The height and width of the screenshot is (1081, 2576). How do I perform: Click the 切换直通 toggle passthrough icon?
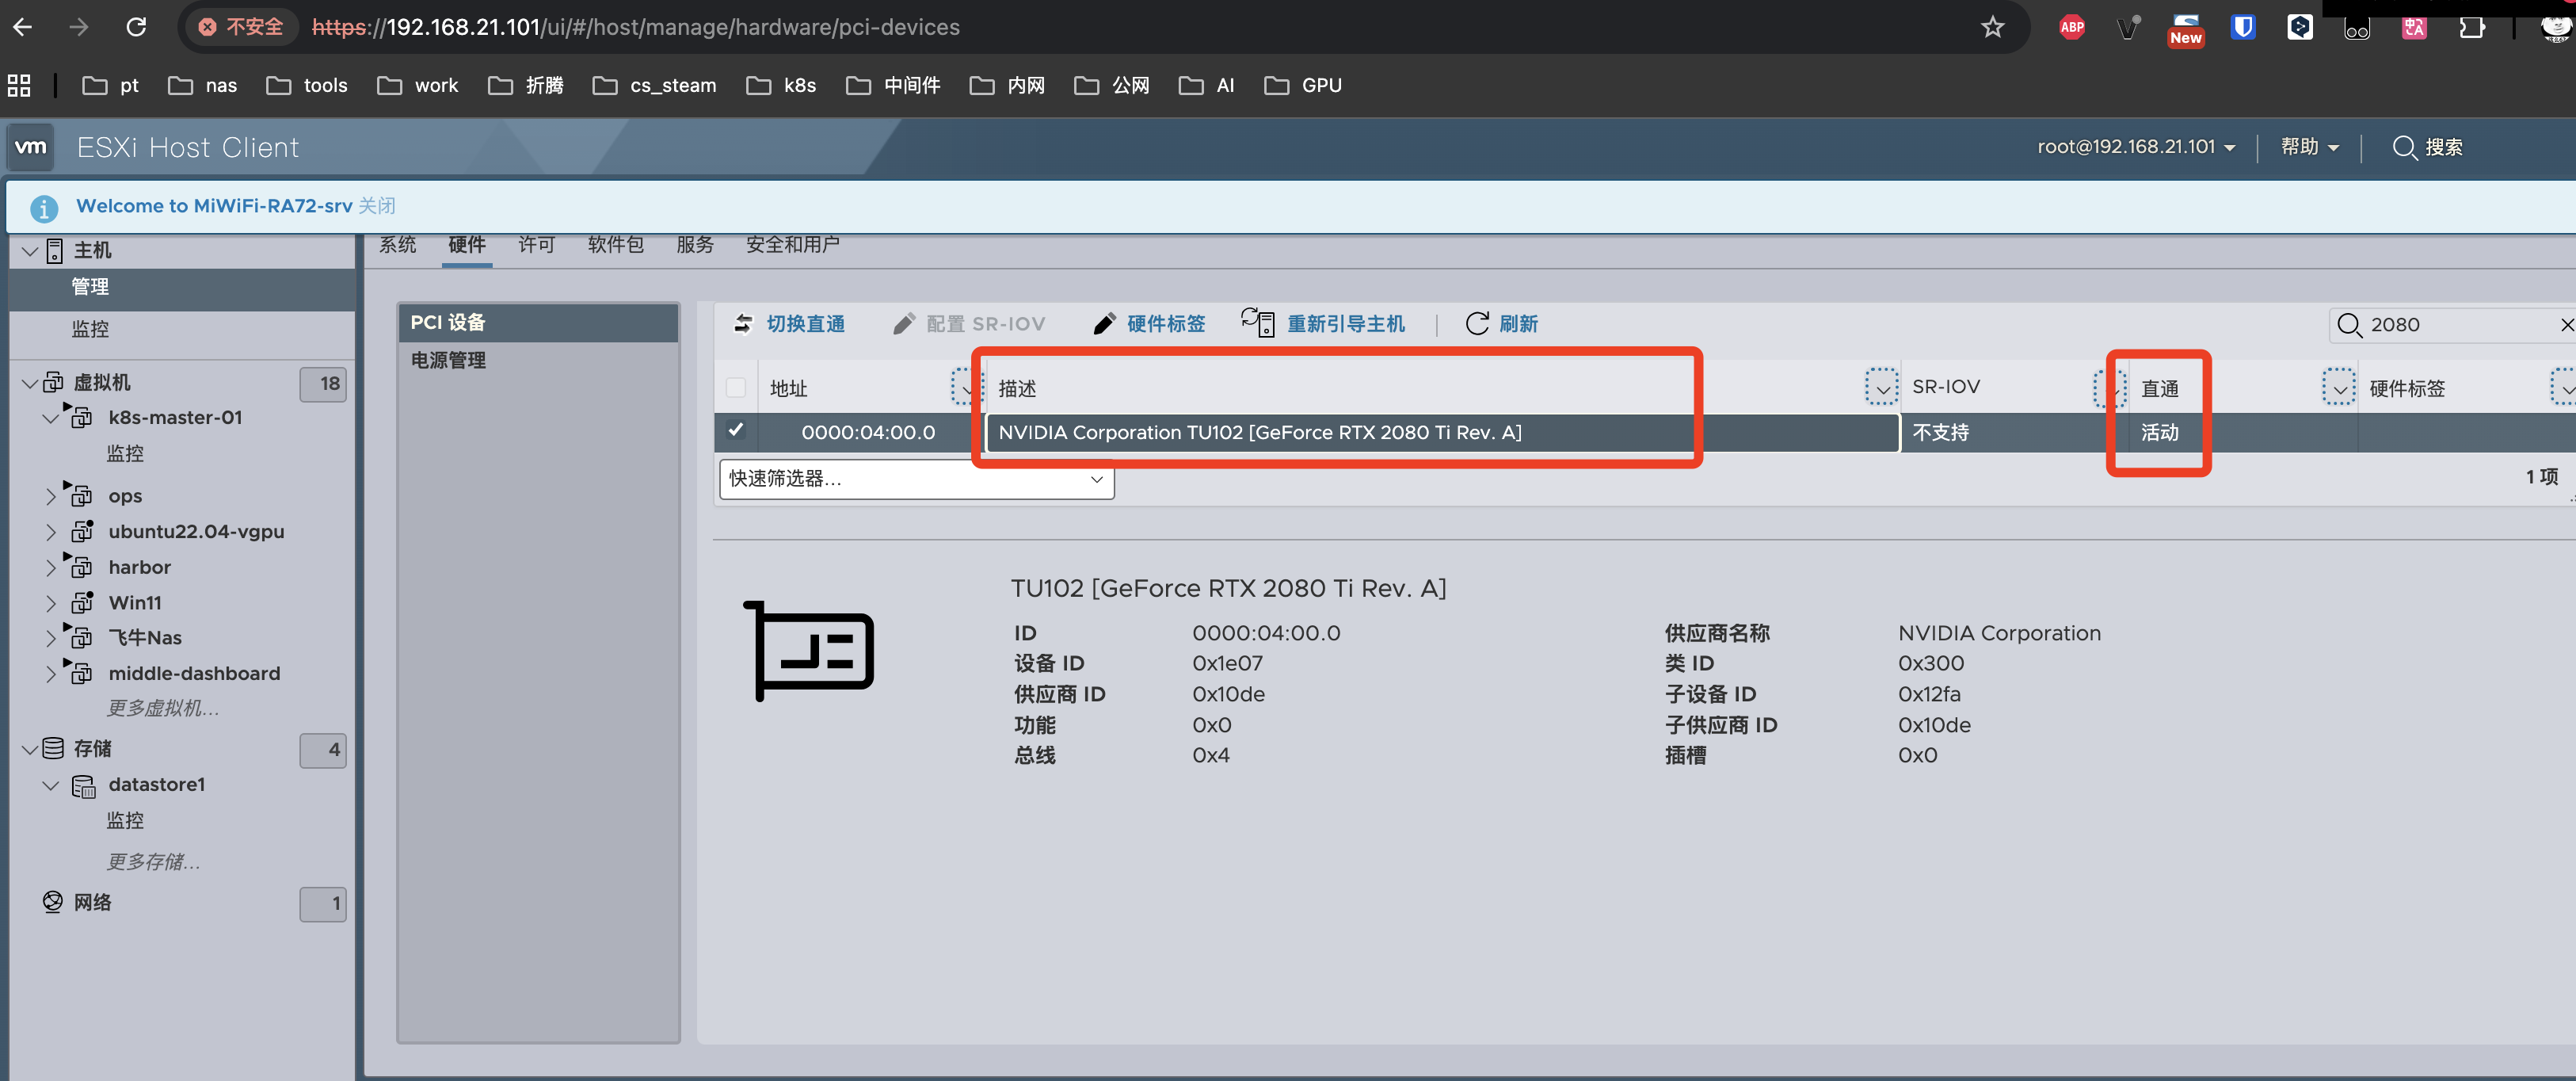pos(744,323)
